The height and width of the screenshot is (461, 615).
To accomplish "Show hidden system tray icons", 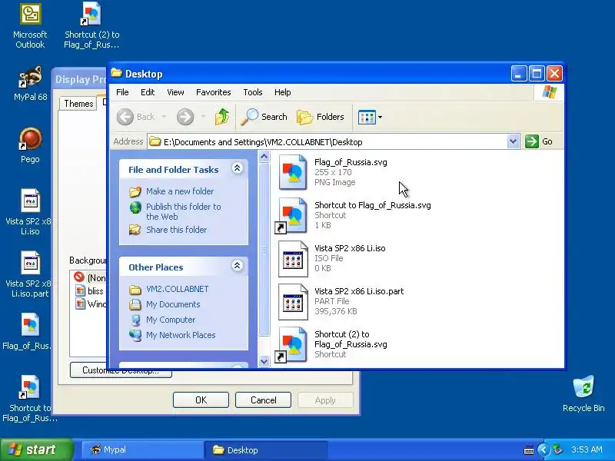I will [x=544, y=449].
